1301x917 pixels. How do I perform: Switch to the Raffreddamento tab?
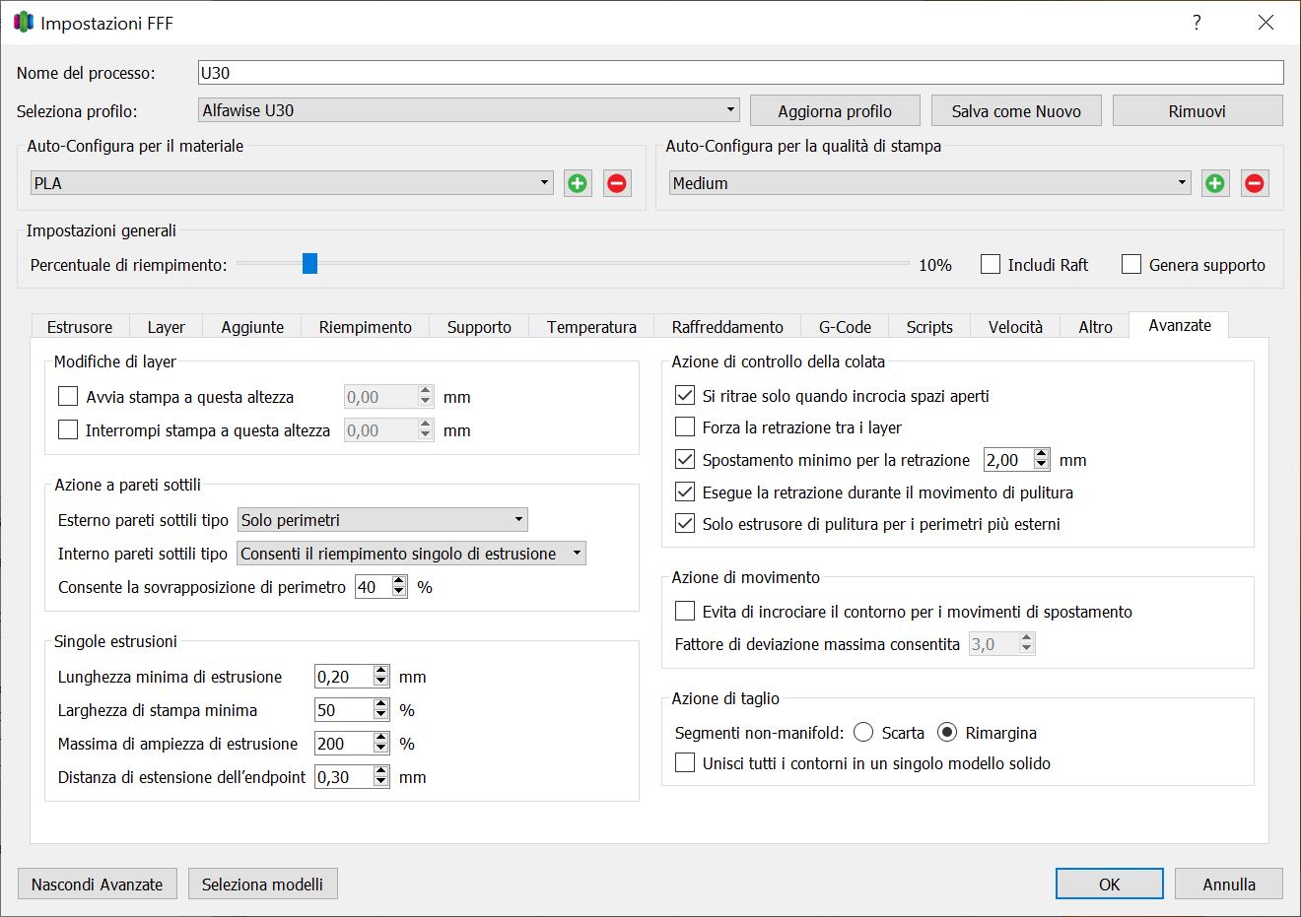(727, 327)
